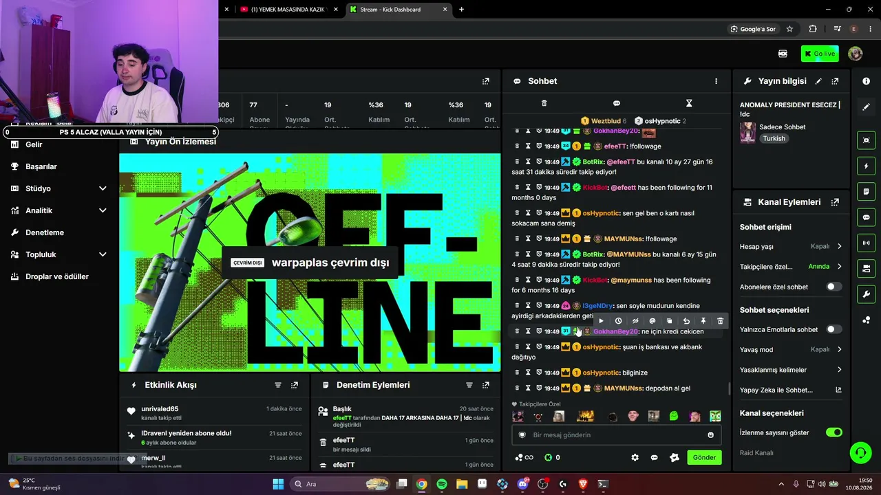Reply to the hovered message with arrow icon
The width and height of the screenshot is (881, 495).
686,321
